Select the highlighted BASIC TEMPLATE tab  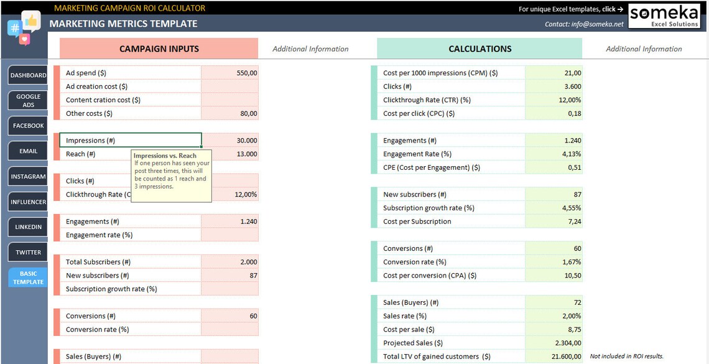27,278
